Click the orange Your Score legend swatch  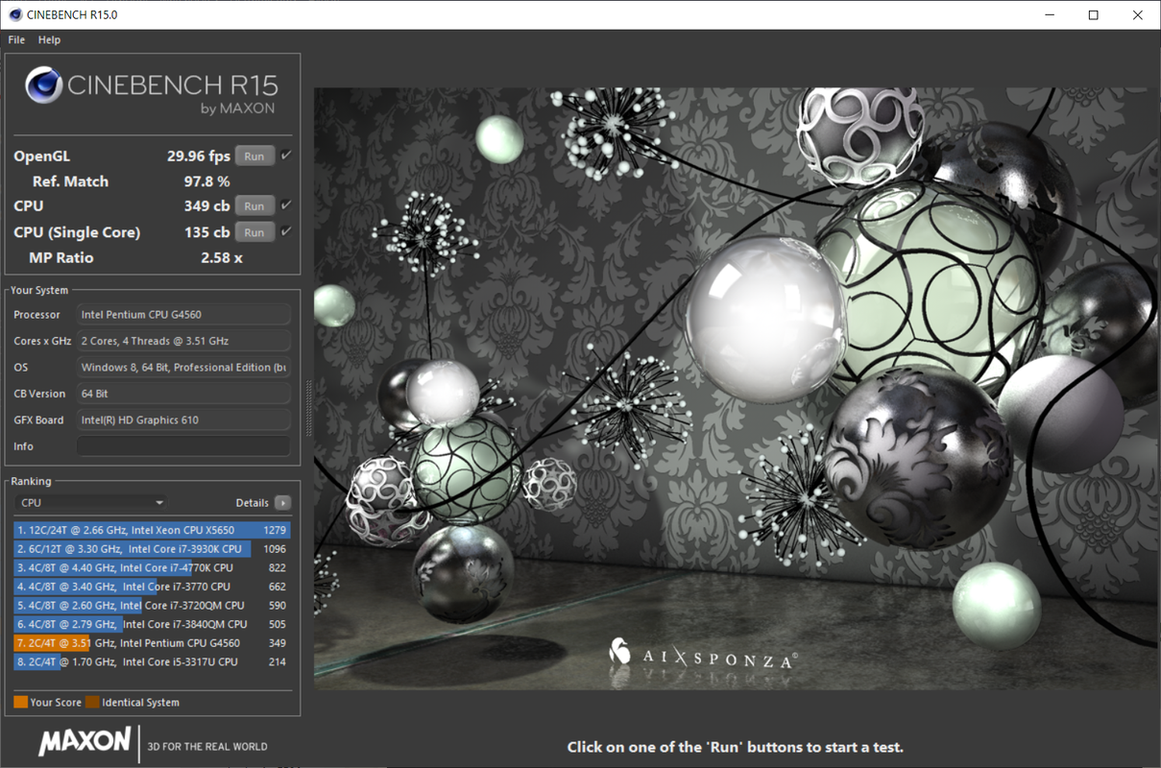(x=20, y=703)
